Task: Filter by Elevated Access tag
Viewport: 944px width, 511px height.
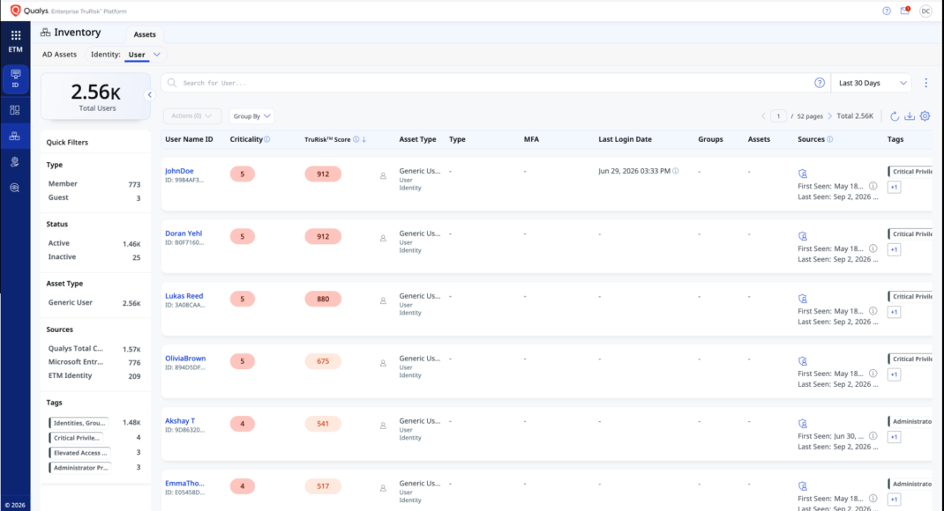Action: (x=79, y=453)
